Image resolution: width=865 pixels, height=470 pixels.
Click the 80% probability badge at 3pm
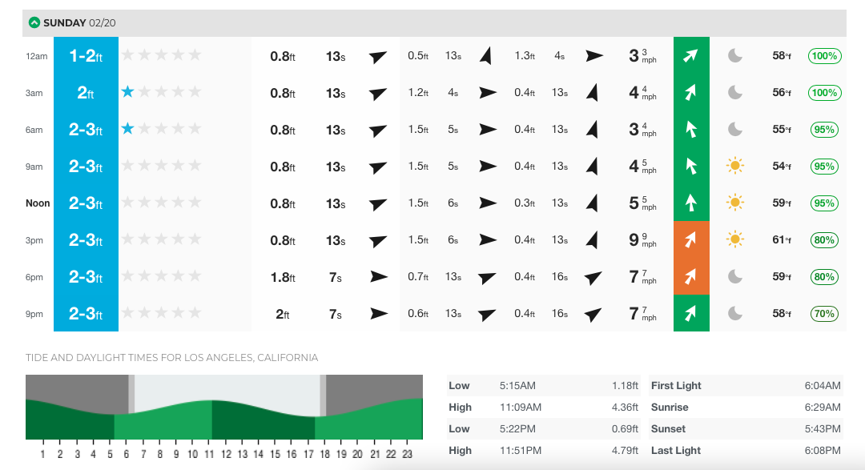pos(825,239)
